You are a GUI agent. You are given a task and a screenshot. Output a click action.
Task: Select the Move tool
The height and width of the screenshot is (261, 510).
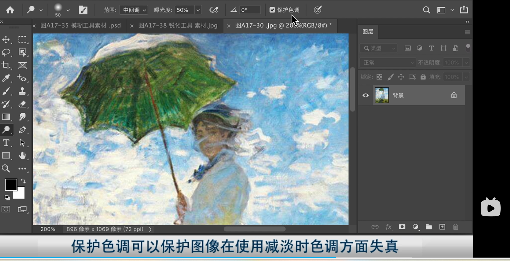pos(6,40)
